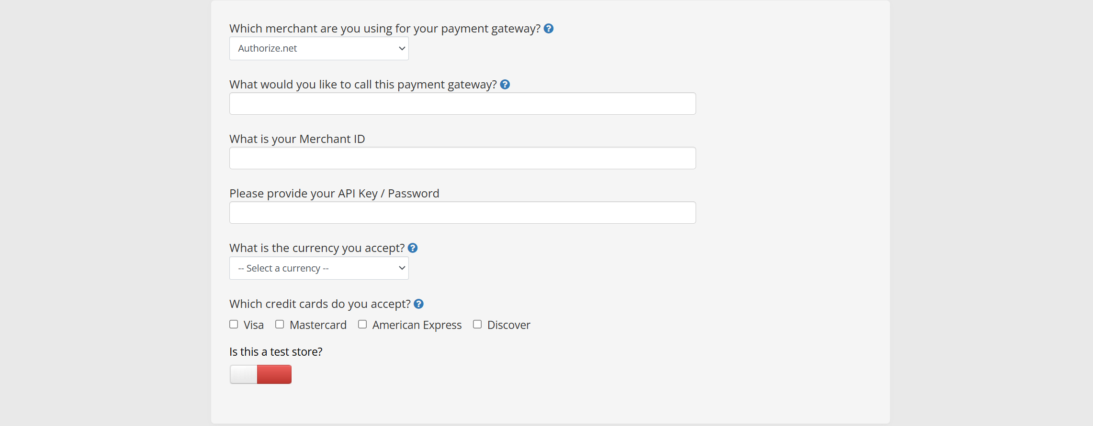
Task: Toggle the test store switch
Action: pyautogui.click(x=260, y=374)
